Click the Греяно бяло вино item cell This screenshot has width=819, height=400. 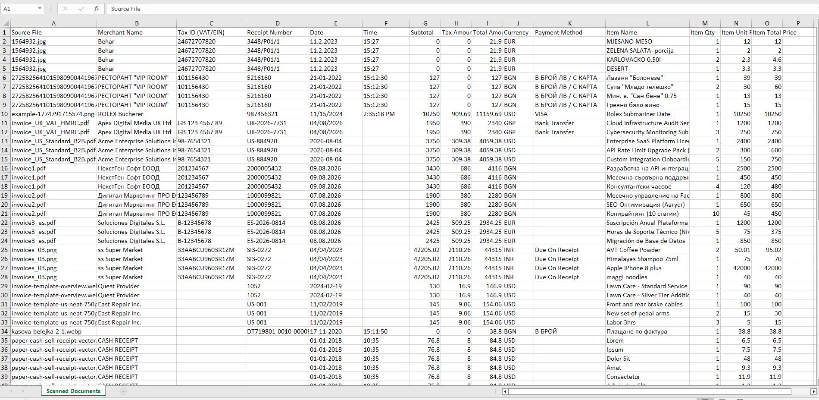pyautogui.click(x=647, y=105)
